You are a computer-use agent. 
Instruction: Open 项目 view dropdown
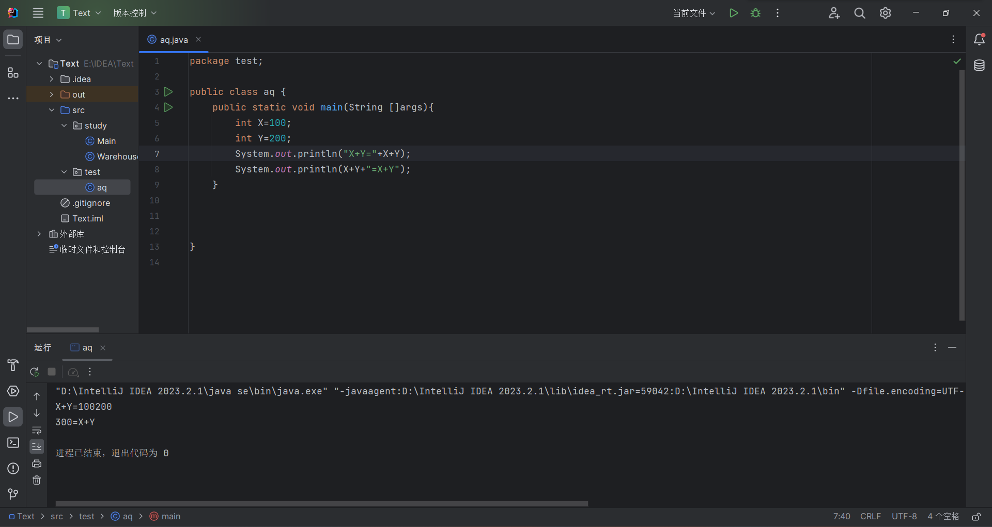point(48,40)
